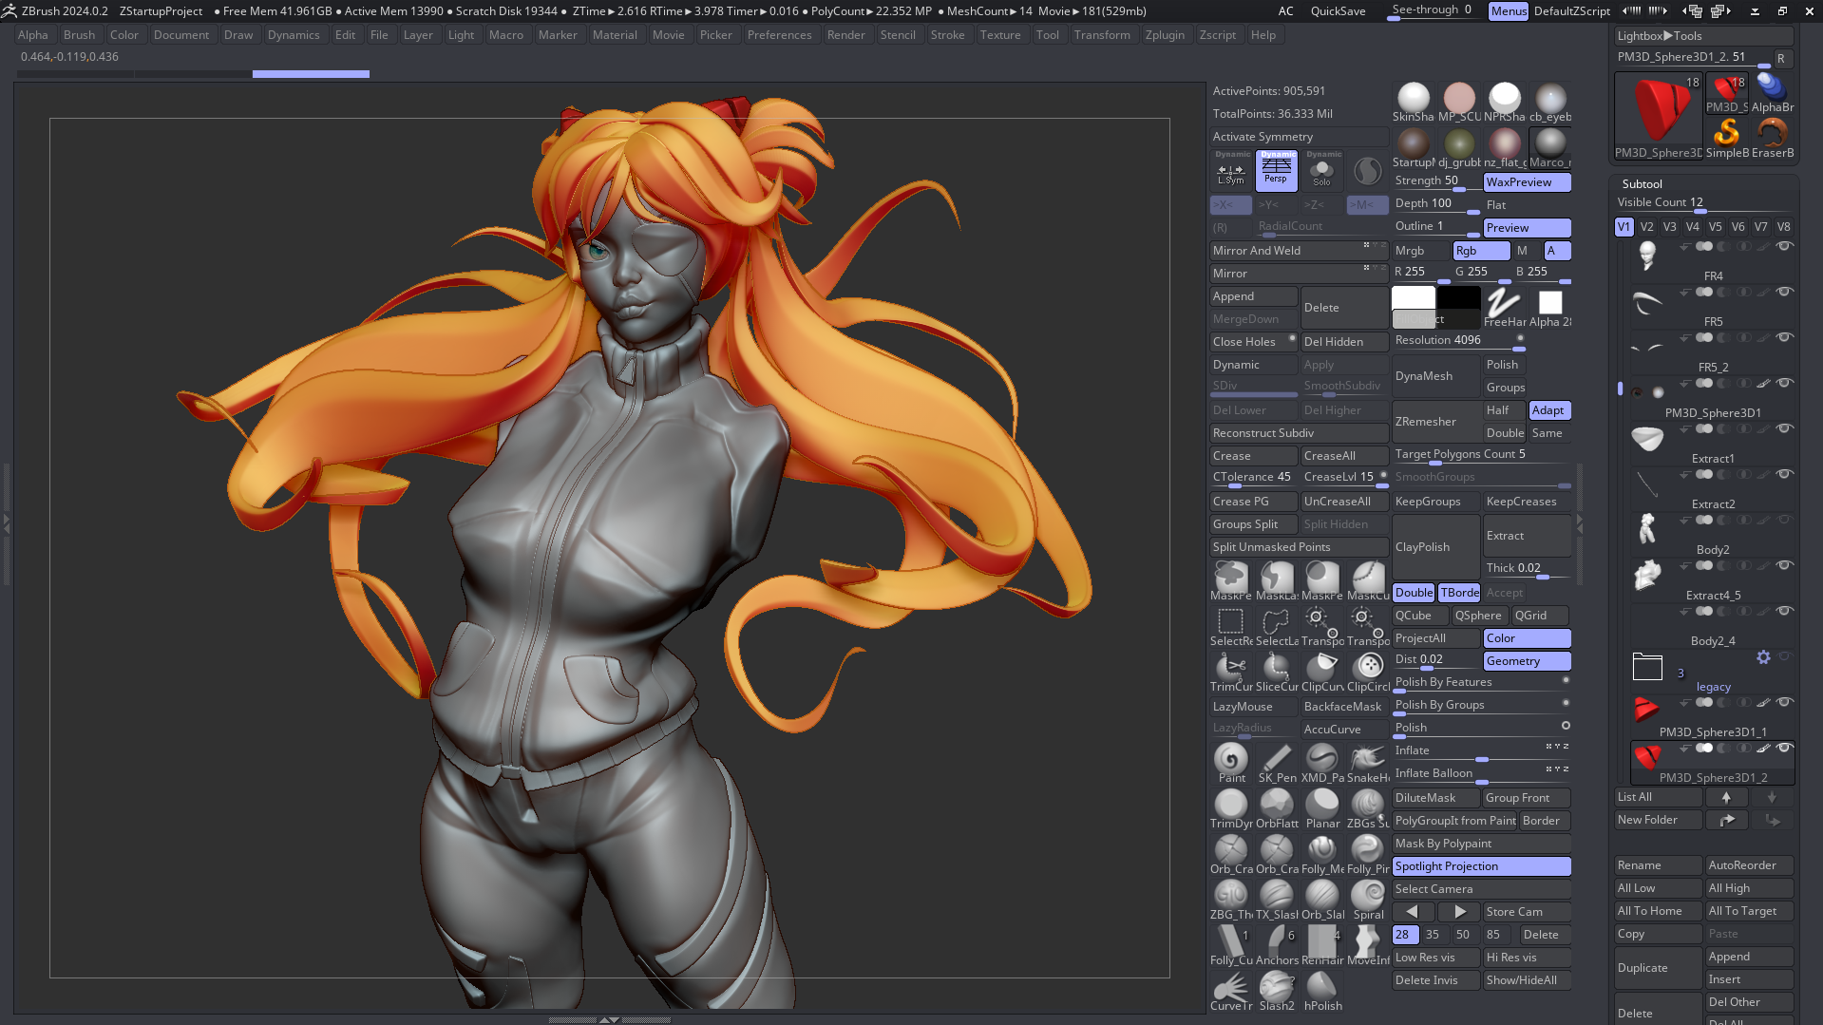Choose the Planar brush
Screen dimensions: 1823x1025
[x=1321, y=804]
